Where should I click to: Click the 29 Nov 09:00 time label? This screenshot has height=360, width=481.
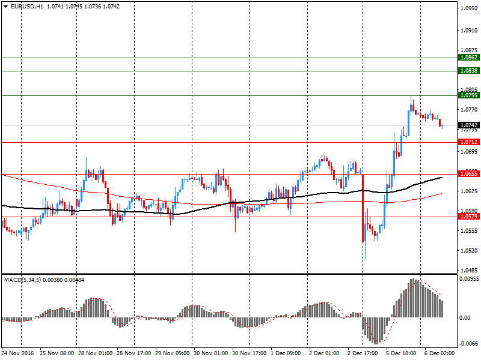tap(173, 353)
